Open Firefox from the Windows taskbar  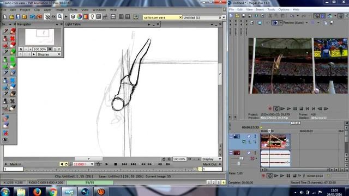coord(38,192)
